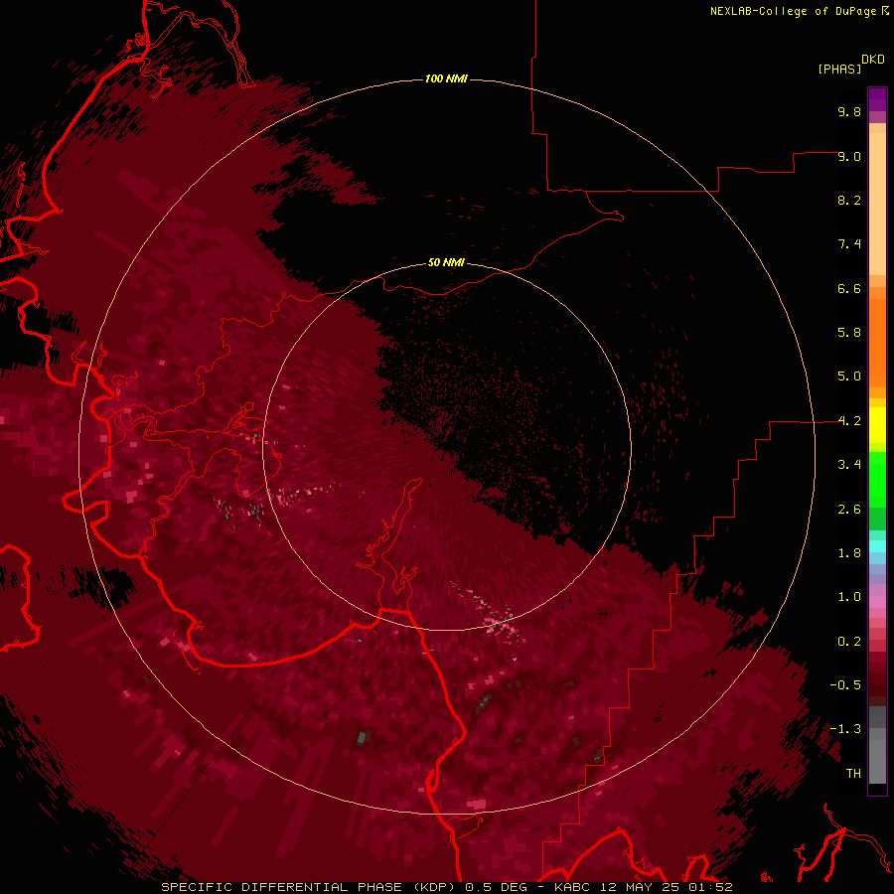Click the orange segment of the color bar
The width and height of the screenshot is (894, 894).
(x=877, y=342)
